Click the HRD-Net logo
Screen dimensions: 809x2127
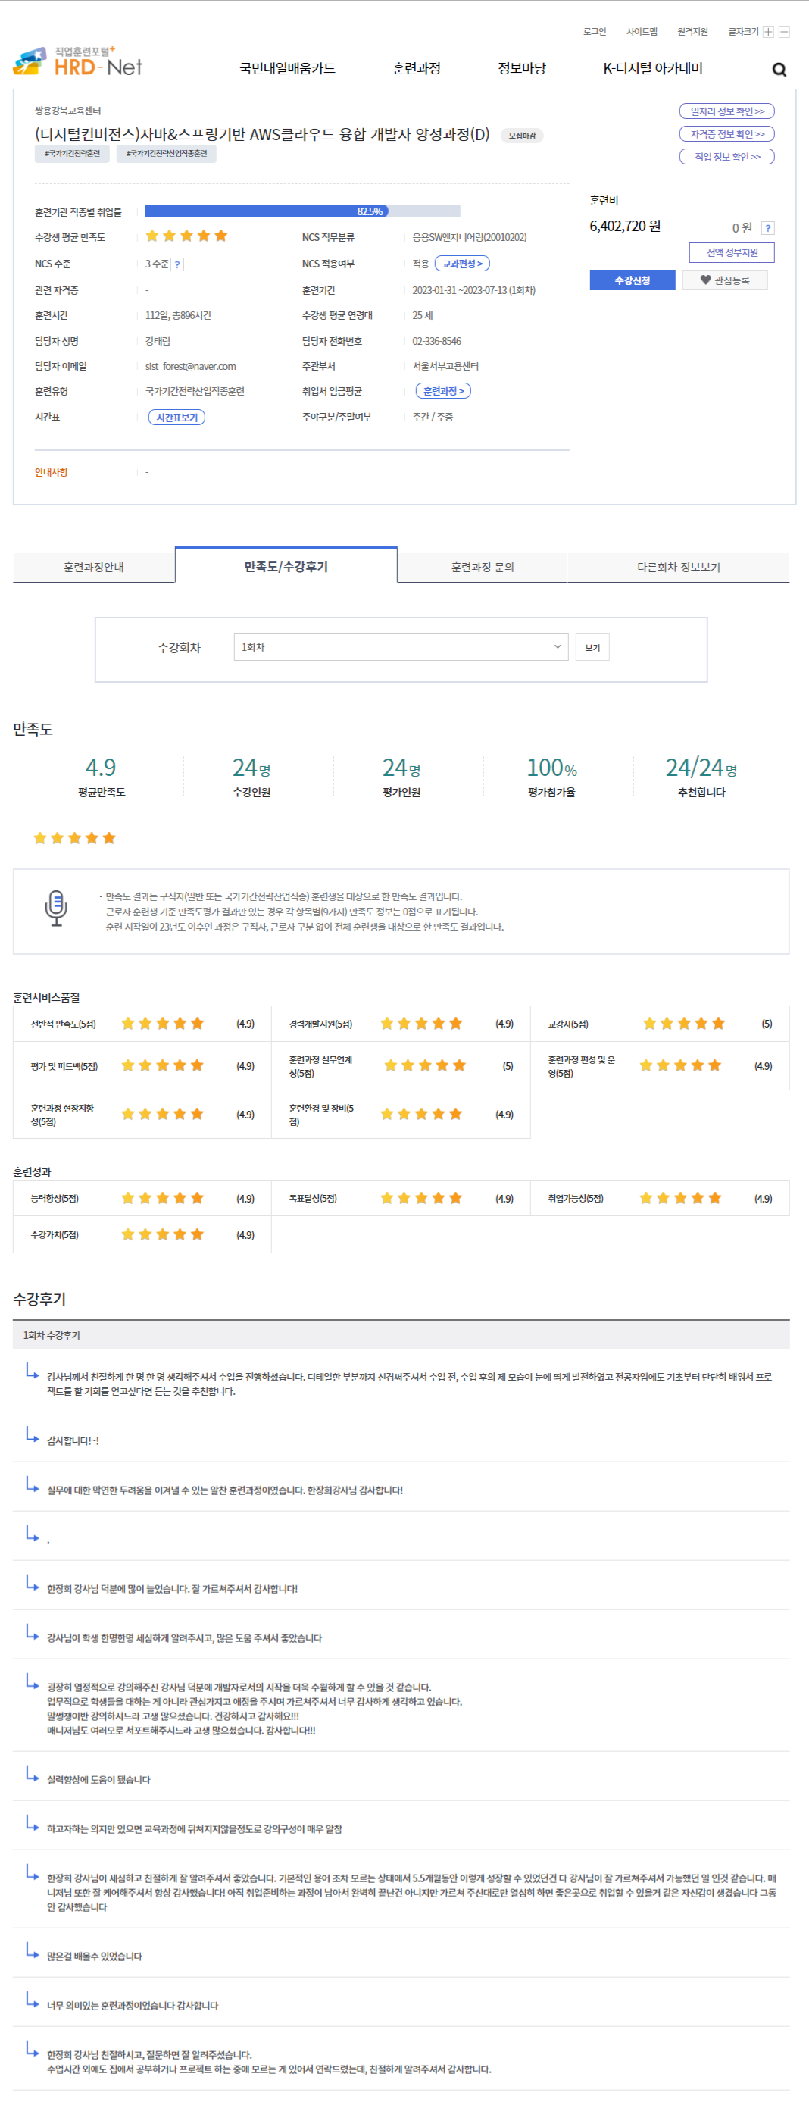point(79,63)
